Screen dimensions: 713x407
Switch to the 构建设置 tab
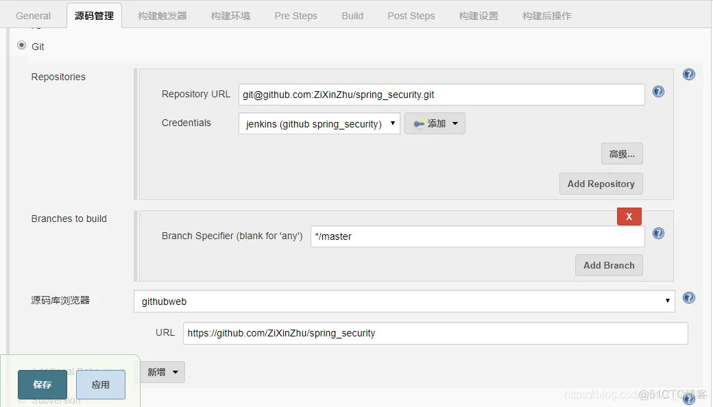point(479,16)
